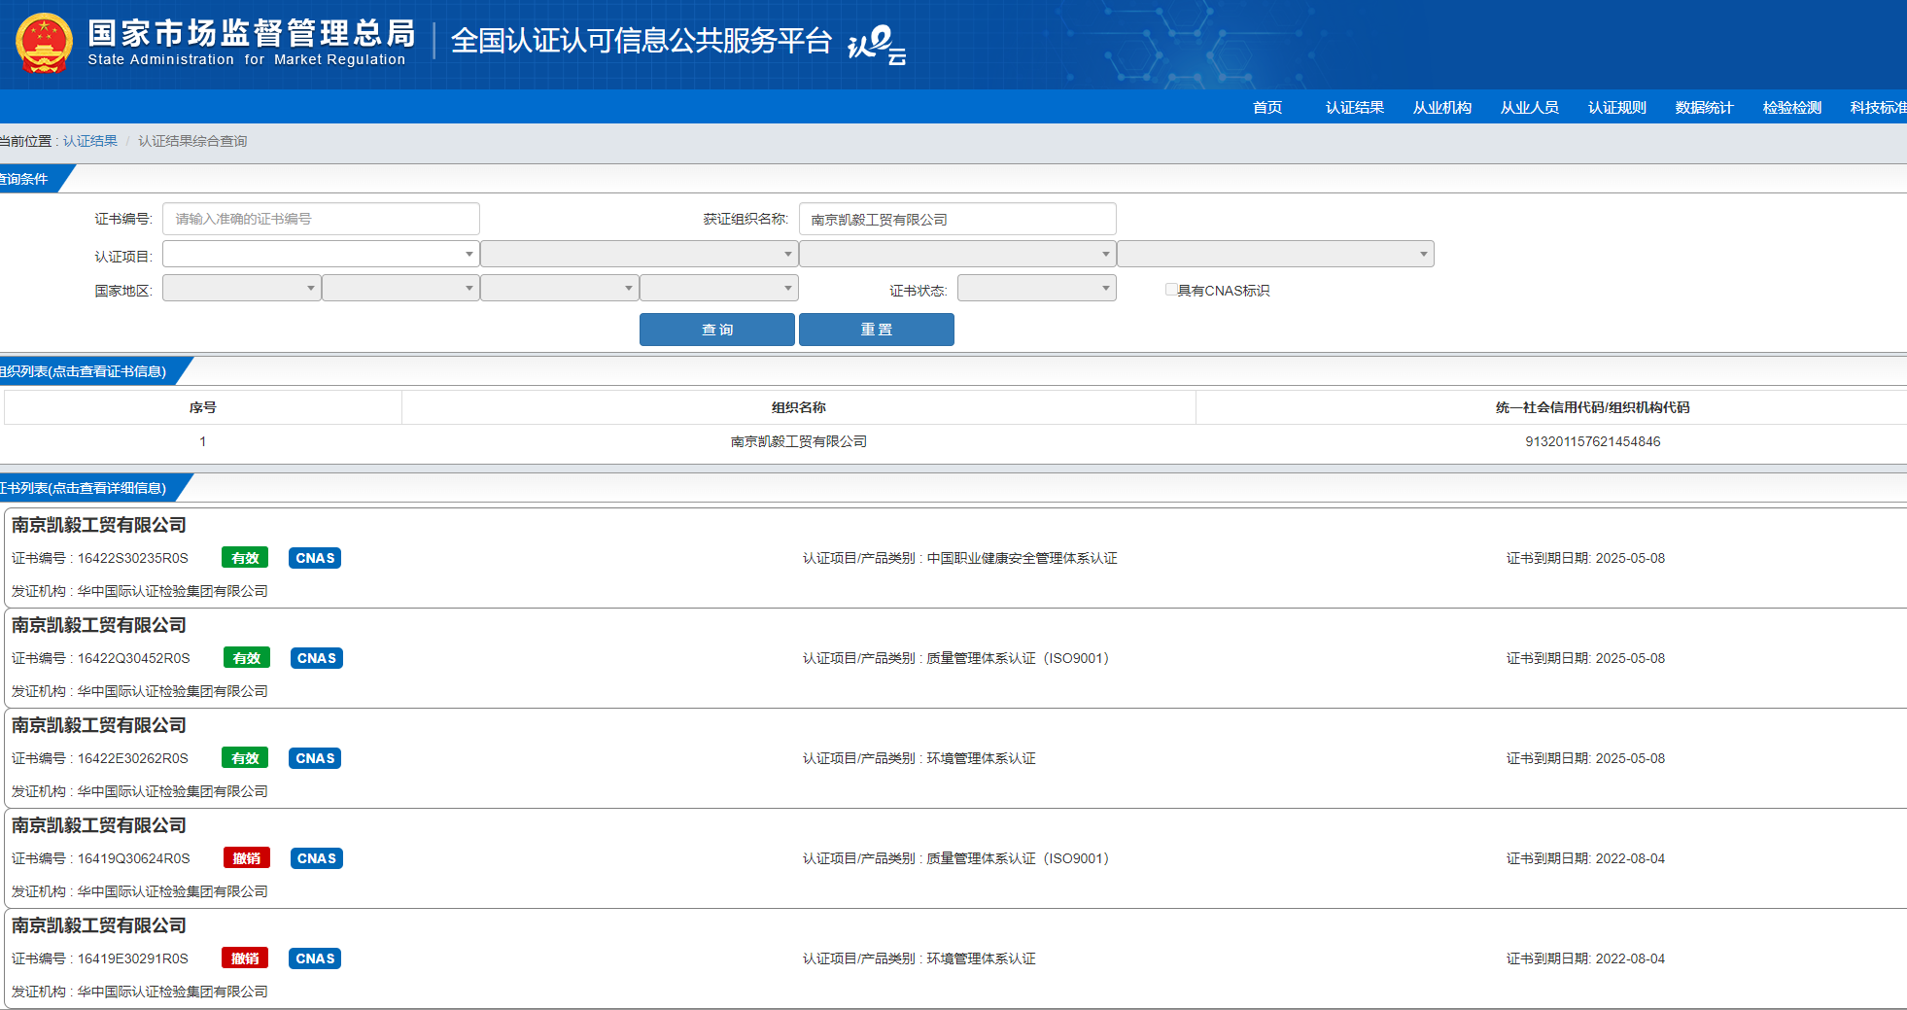Click credit code 913201157621454846
The width and height of the screenshot is (1907, 1010).
click(x=1593, y=441)
